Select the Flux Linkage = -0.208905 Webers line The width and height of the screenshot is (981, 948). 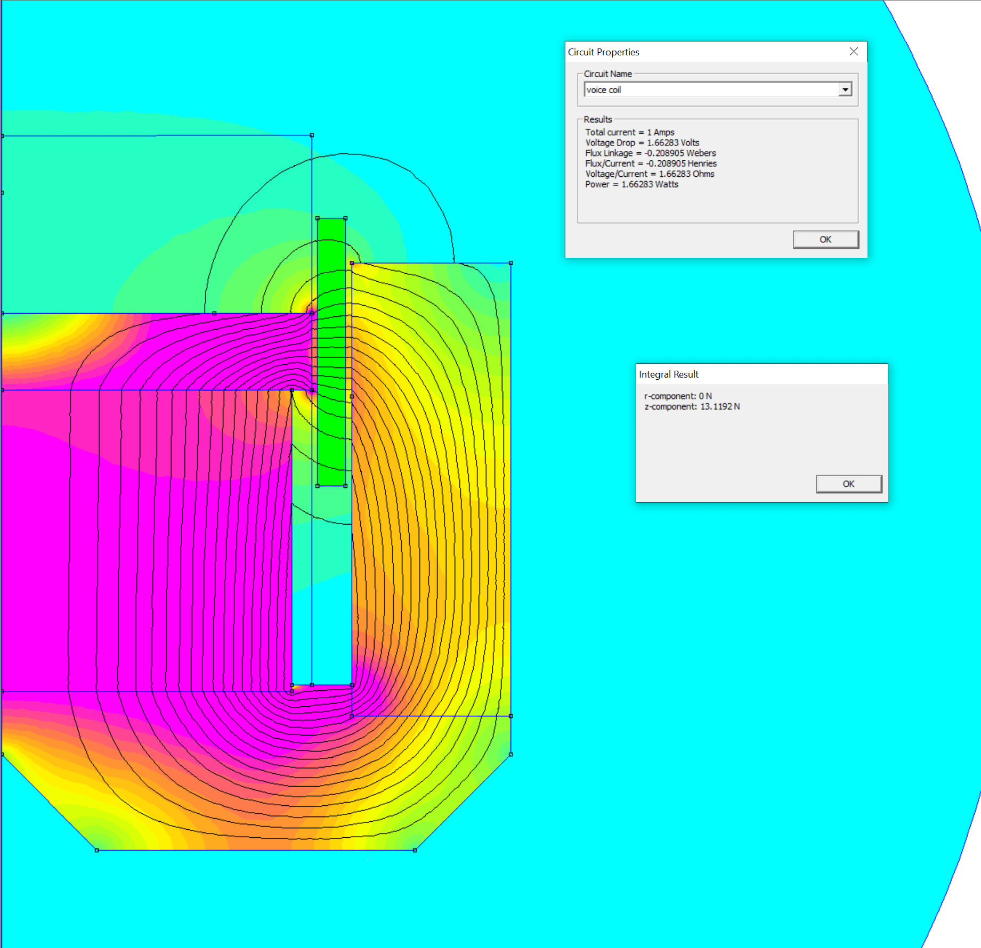[651, 153]
